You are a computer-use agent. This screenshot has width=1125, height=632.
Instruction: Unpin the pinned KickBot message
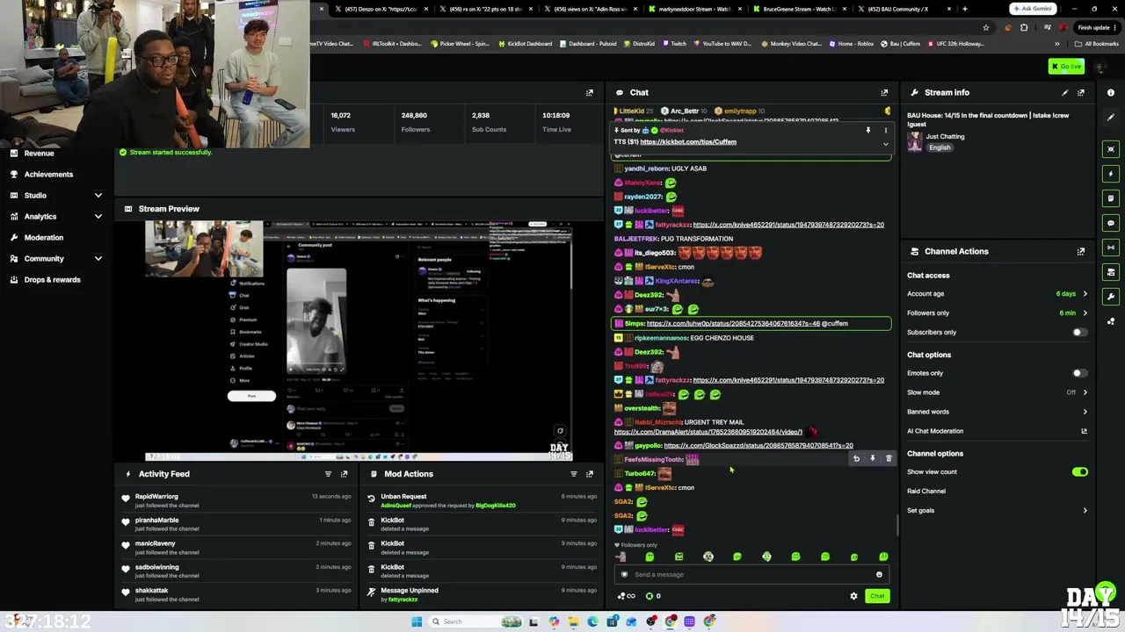tap(868, 130)
